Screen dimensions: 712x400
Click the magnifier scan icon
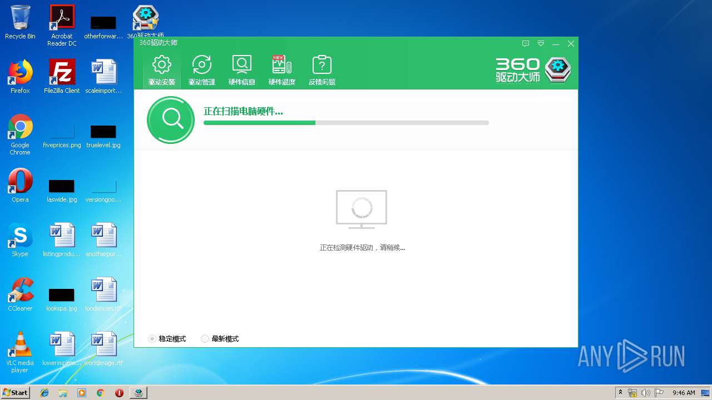coord(171,119)
